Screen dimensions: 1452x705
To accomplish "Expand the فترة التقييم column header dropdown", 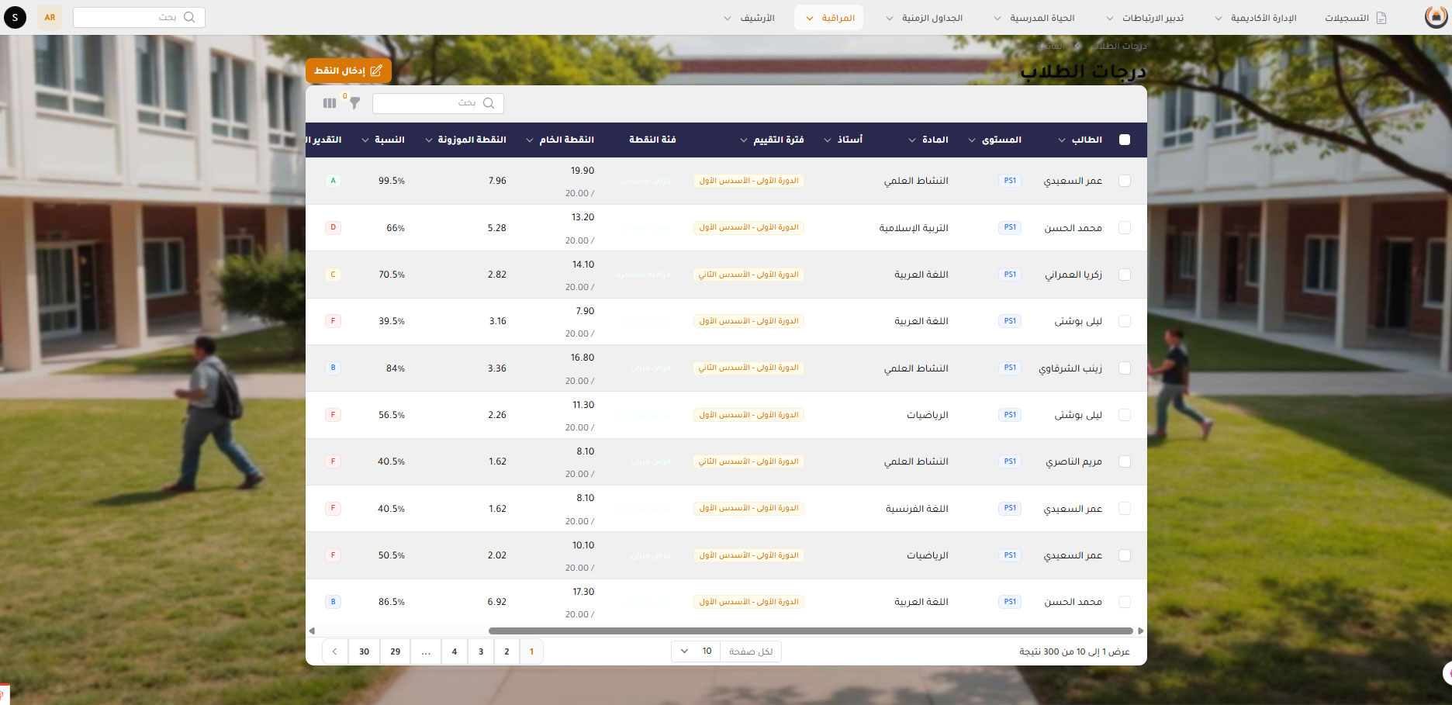I will [745, 140].
